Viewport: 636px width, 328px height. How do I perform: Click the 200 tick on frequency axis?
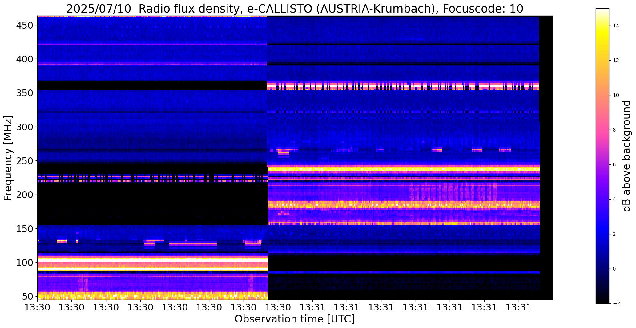pyautogui.click(x=24, y=195)
